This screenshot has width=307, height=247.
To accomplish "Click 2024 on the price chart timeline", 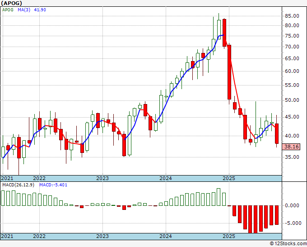I will coord(166,178).
